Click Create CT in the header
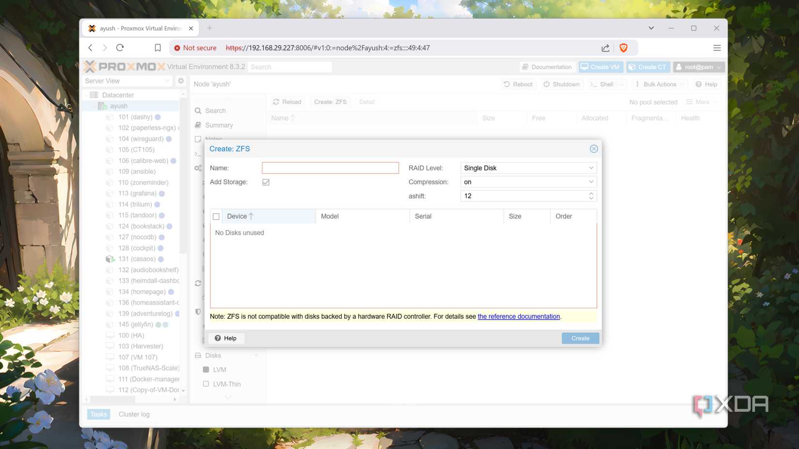 pyautogui.click(x=648, y=67)
